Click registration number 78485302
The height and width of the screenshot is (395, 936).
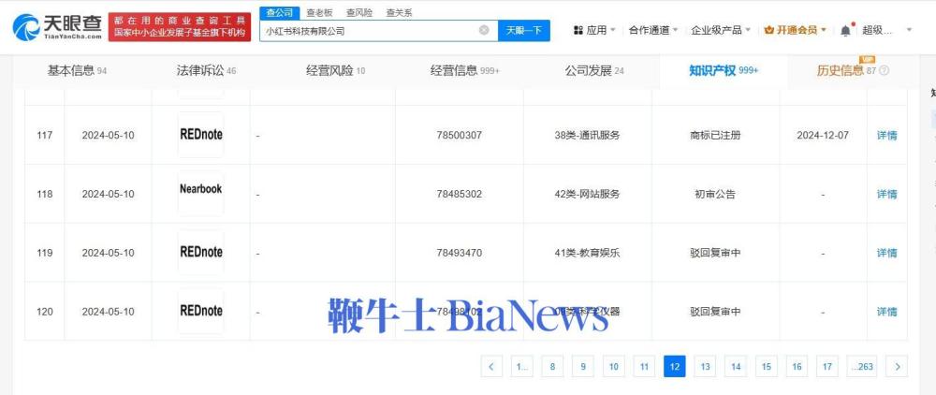[459, 194]
